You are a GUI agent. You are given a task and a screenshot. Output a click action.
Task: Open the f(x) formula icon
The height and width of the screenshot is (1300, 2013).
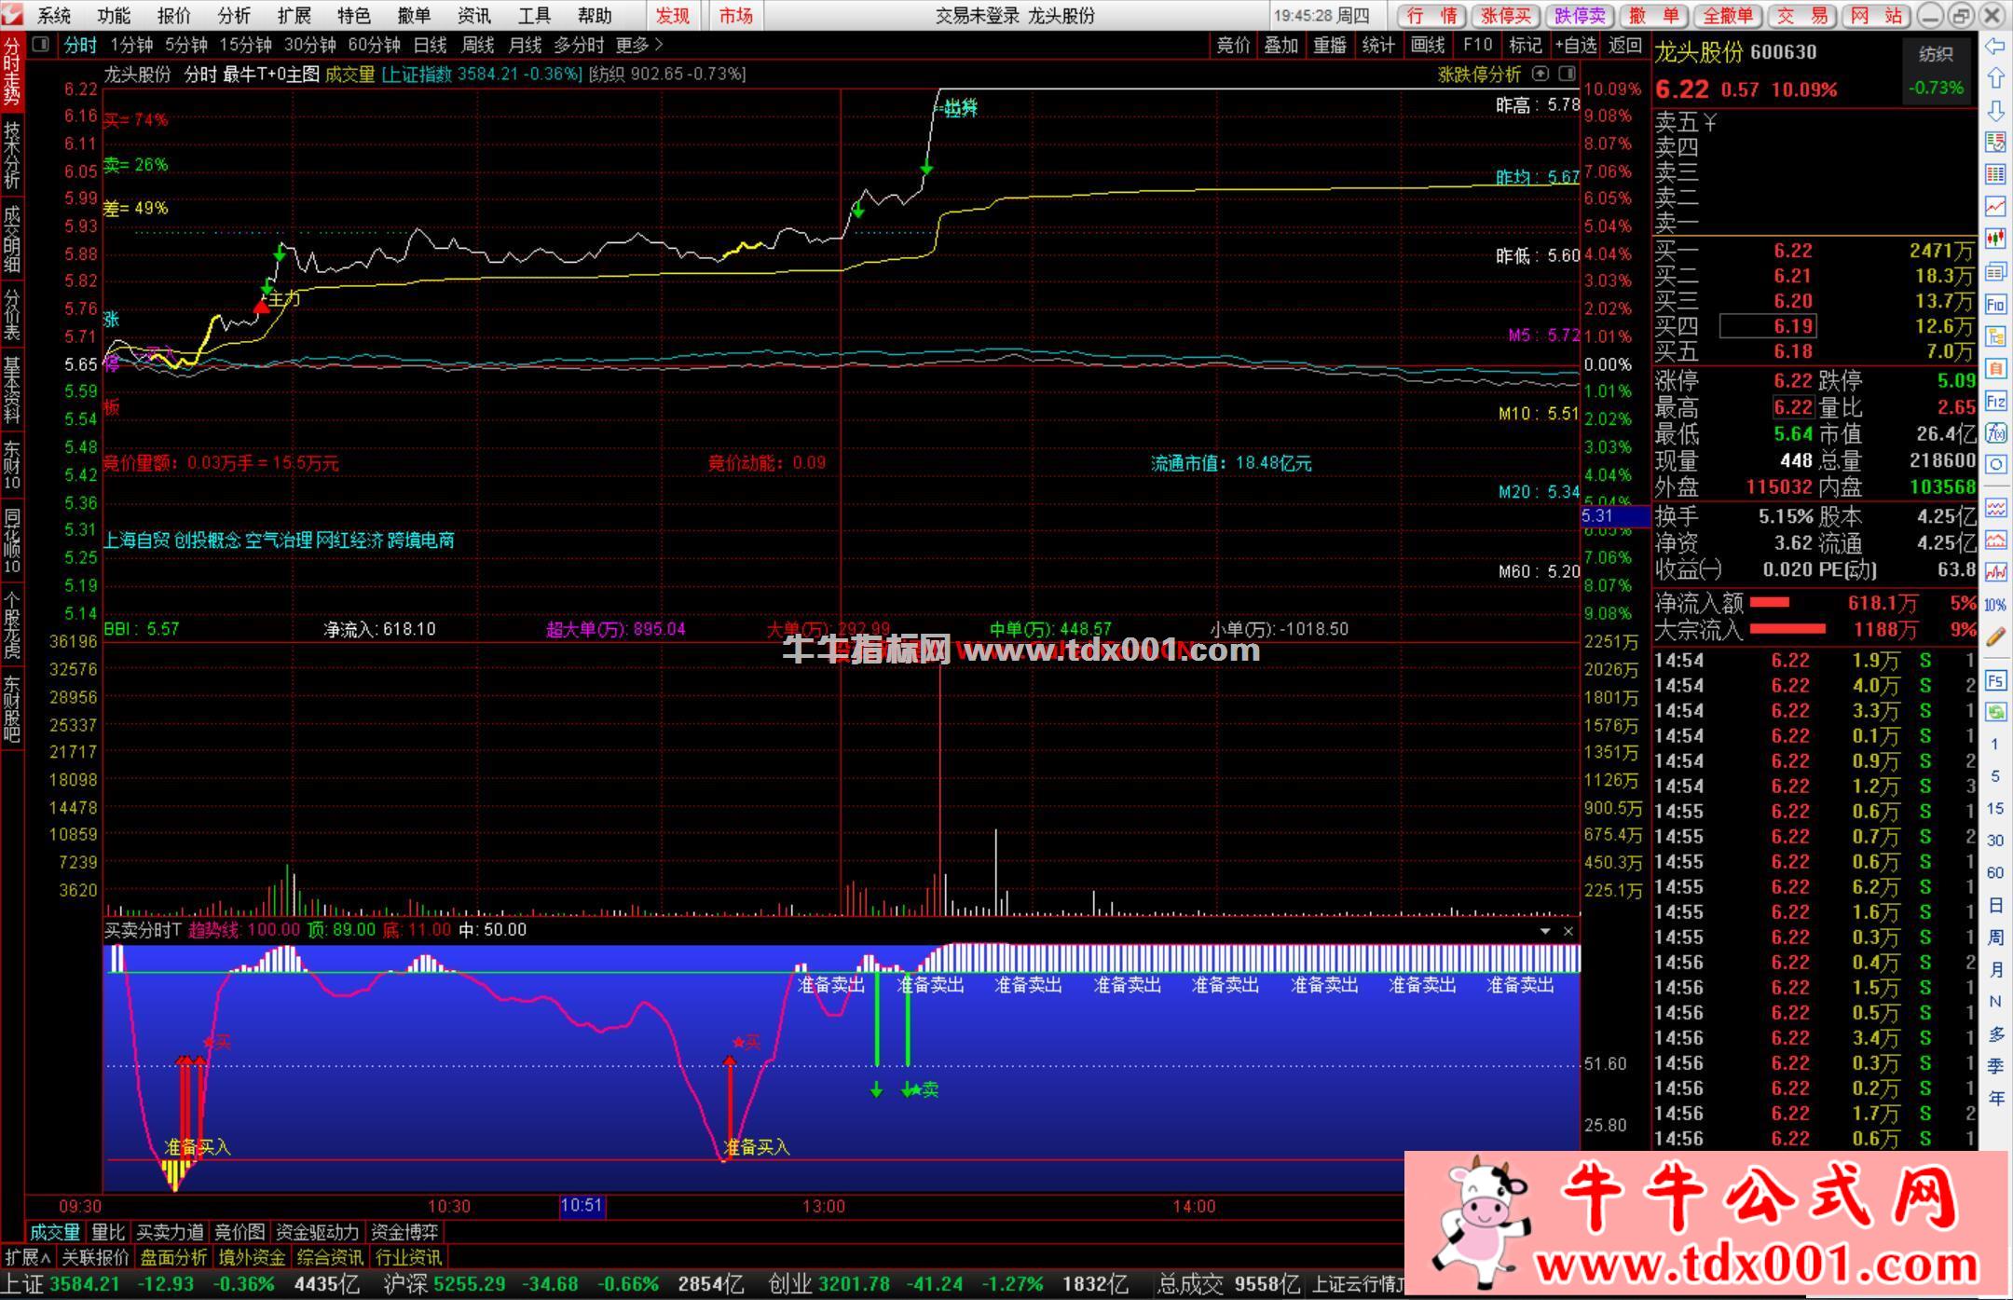1995,433
